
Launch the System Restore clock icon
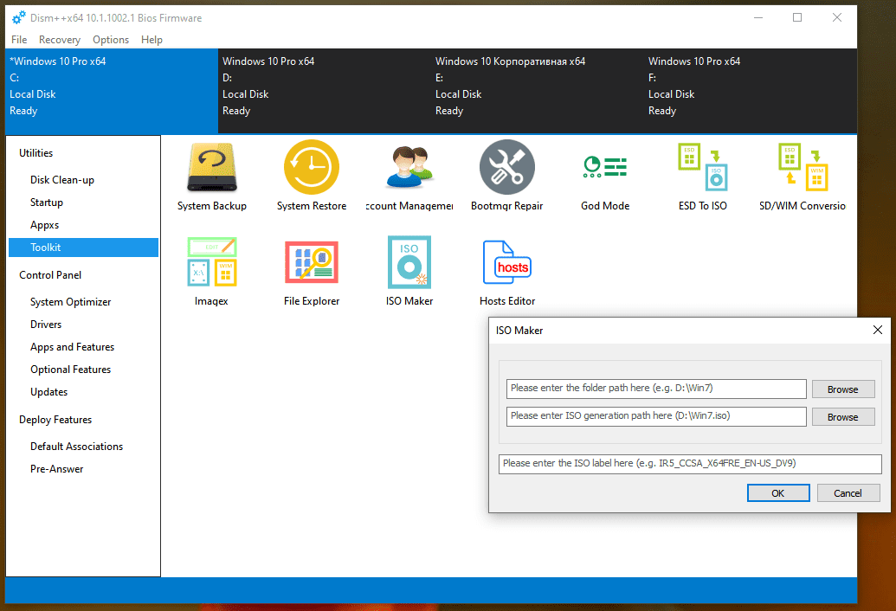tap(312, 167)
